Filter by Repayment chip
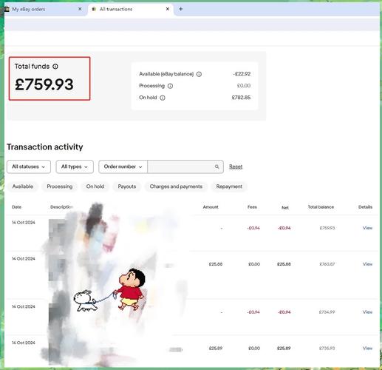 point(229,186)
